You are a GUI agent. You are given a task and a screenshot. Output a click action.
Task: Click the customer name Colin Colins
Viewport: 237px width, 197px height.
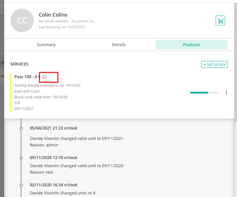[x=53, y=15]
